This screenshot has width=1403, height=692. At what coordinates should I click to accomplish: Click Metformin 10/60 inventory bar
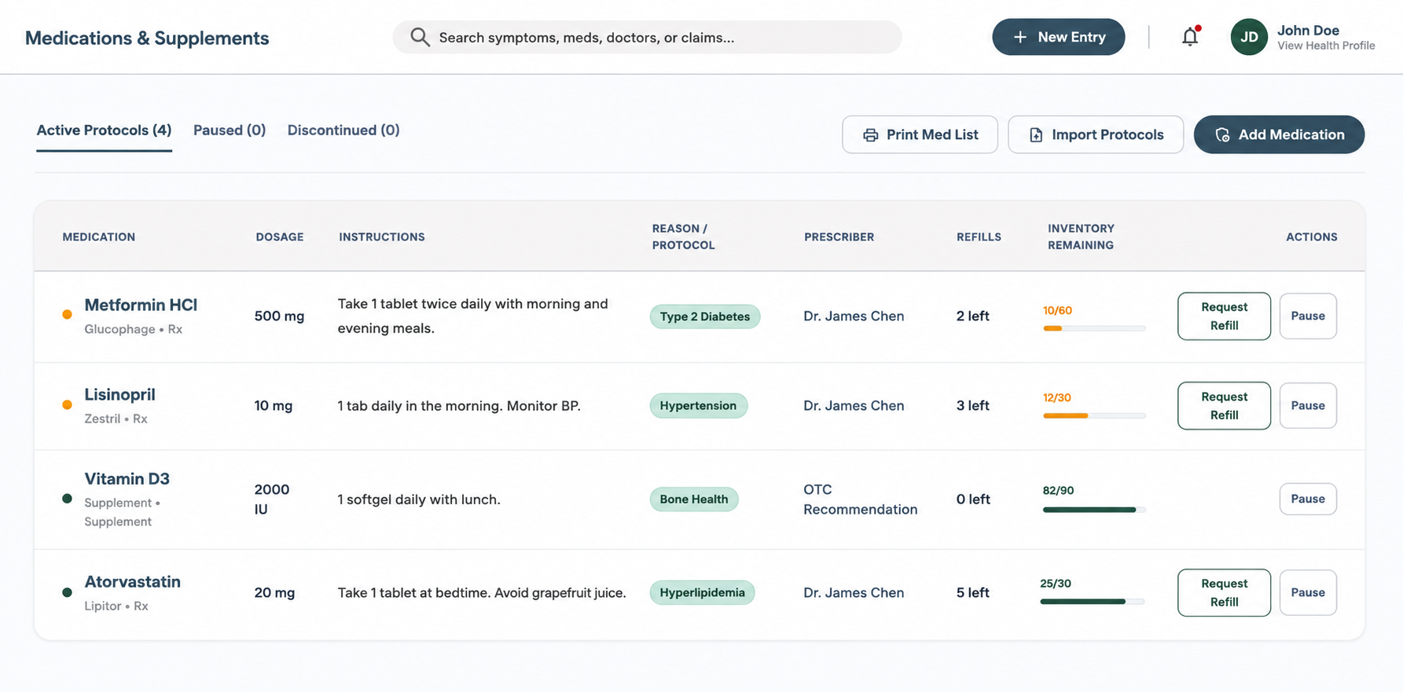tap(1094, 328)
